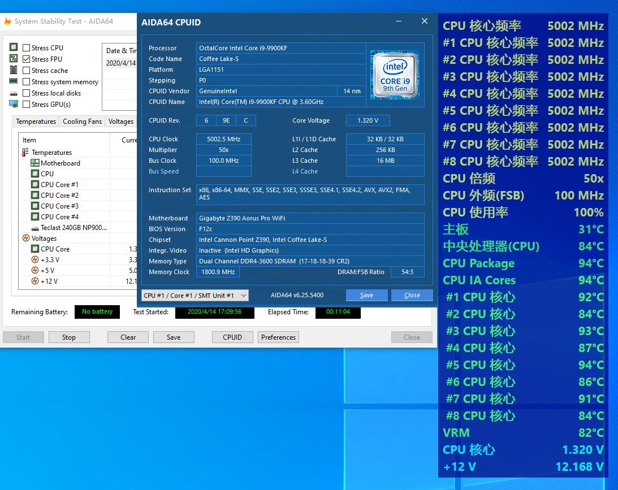Click the Motherboard field Gigabyte Z390 Aorus Pro WiFi
Screen dimensions: 618x490
click(310, 218)
